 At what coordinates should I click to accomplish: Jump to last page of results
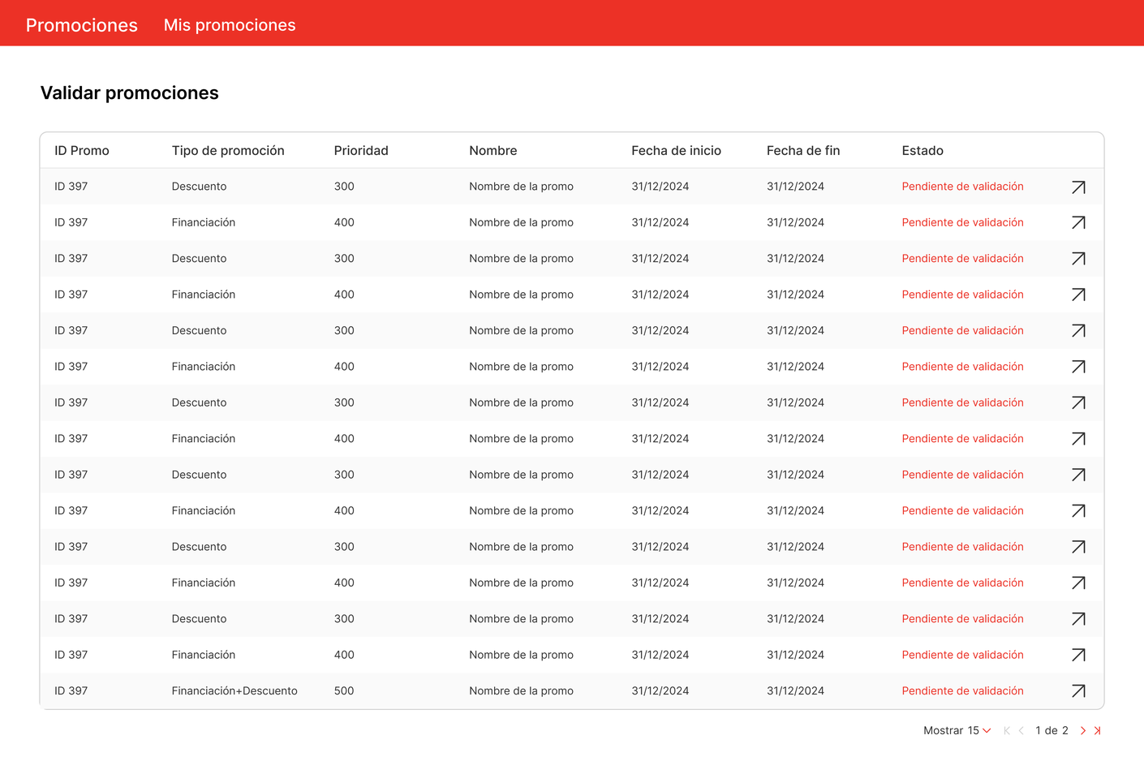click(1097, 731)
